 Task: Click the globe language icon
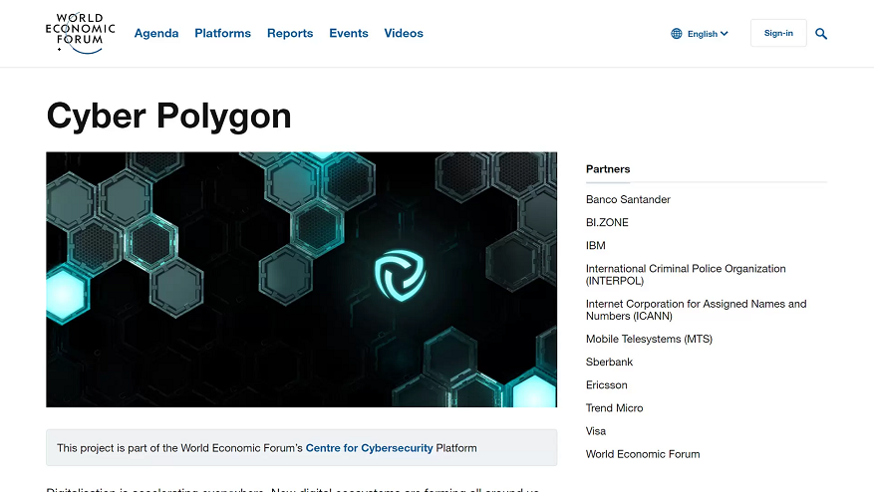click(676, 34)
